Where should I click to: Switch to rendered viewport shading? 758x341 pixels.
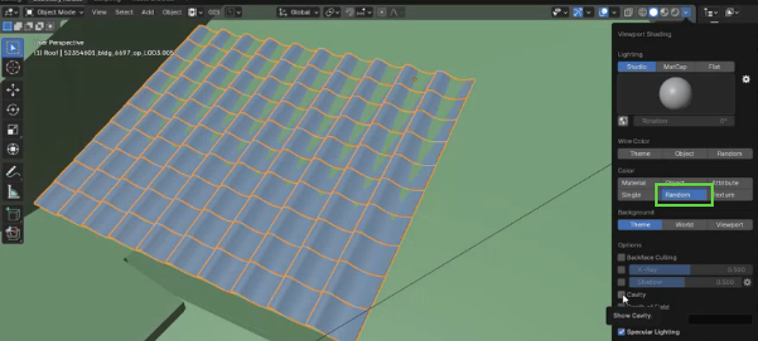(675, 12)
